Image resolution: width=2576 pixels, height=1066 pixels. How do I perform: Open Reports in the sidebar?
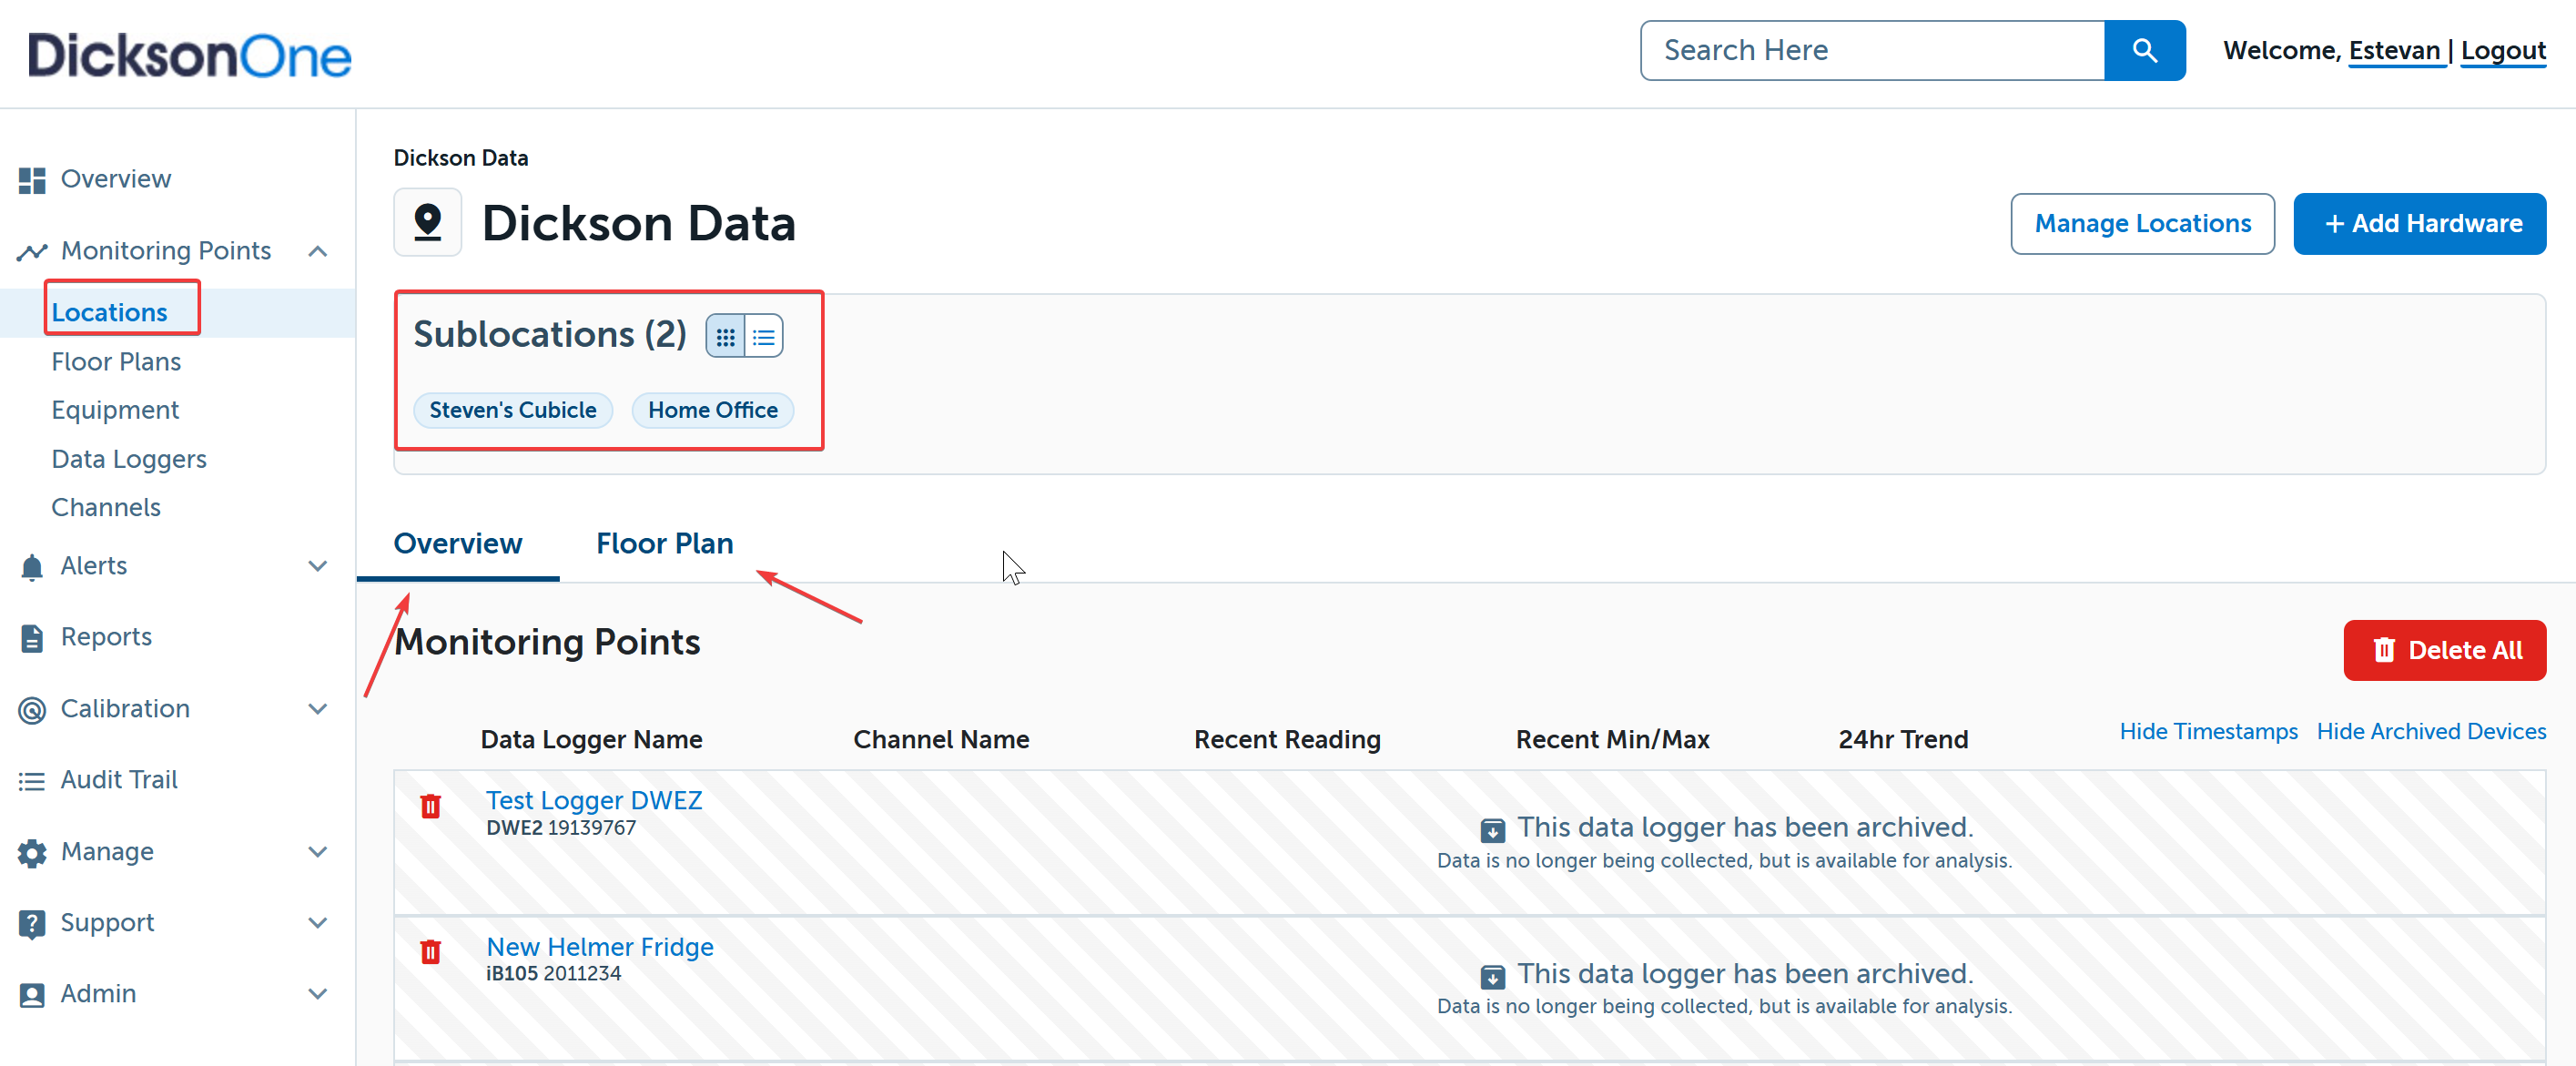pos(106,637)
